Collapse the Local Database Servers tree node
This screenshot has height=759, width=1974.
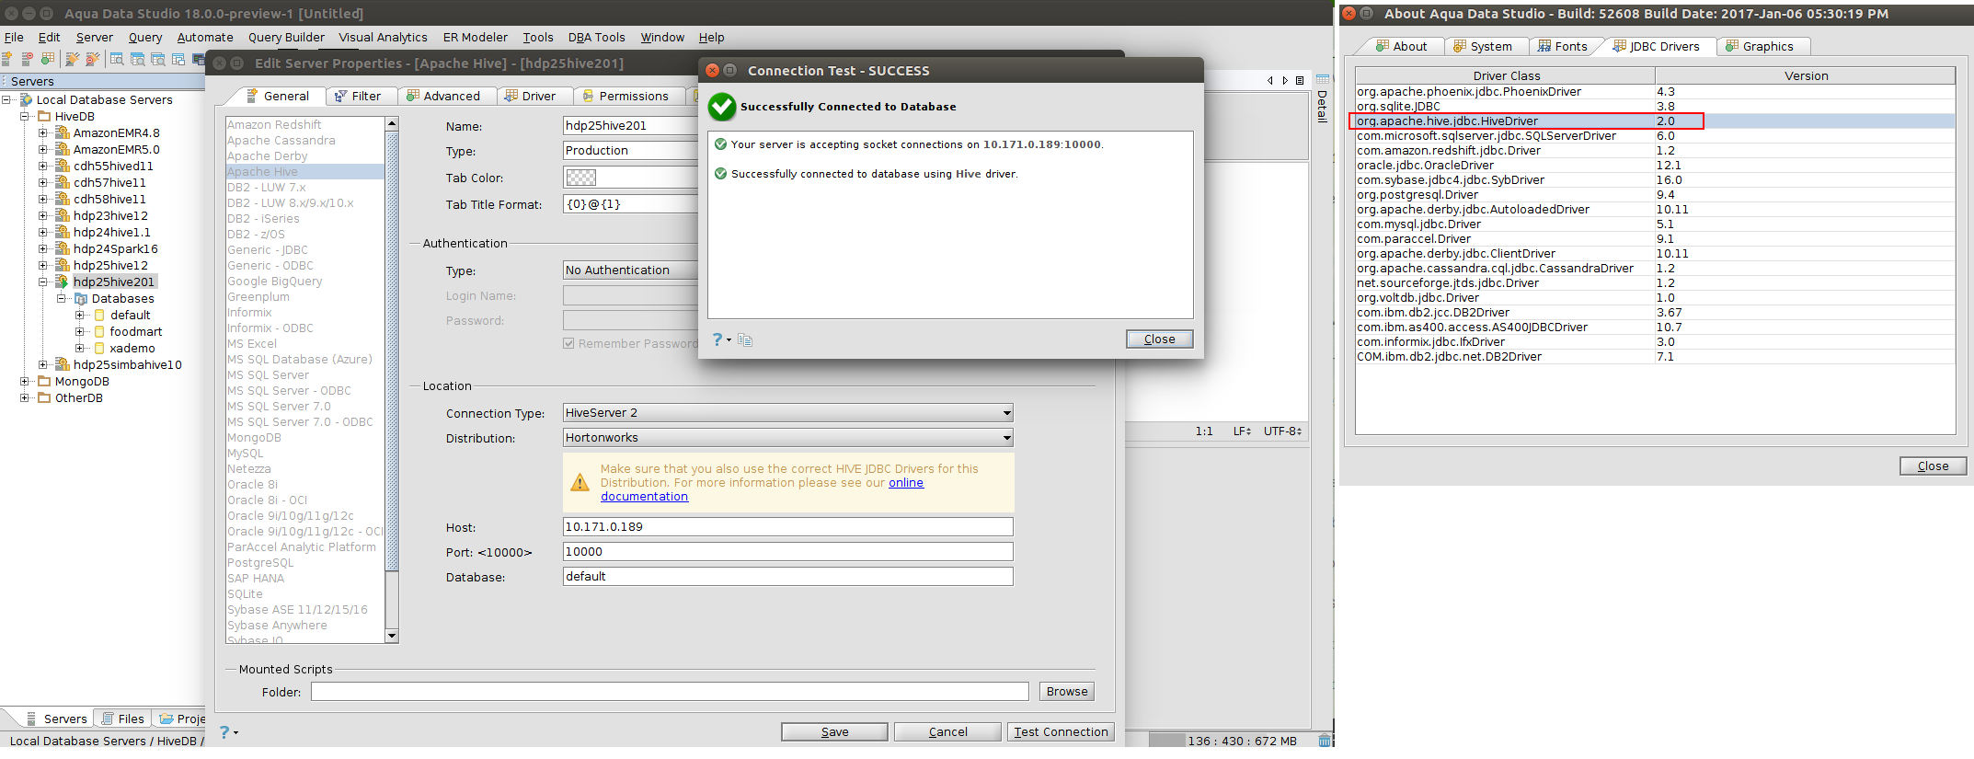pyautogui.click(x=6, y=99)
